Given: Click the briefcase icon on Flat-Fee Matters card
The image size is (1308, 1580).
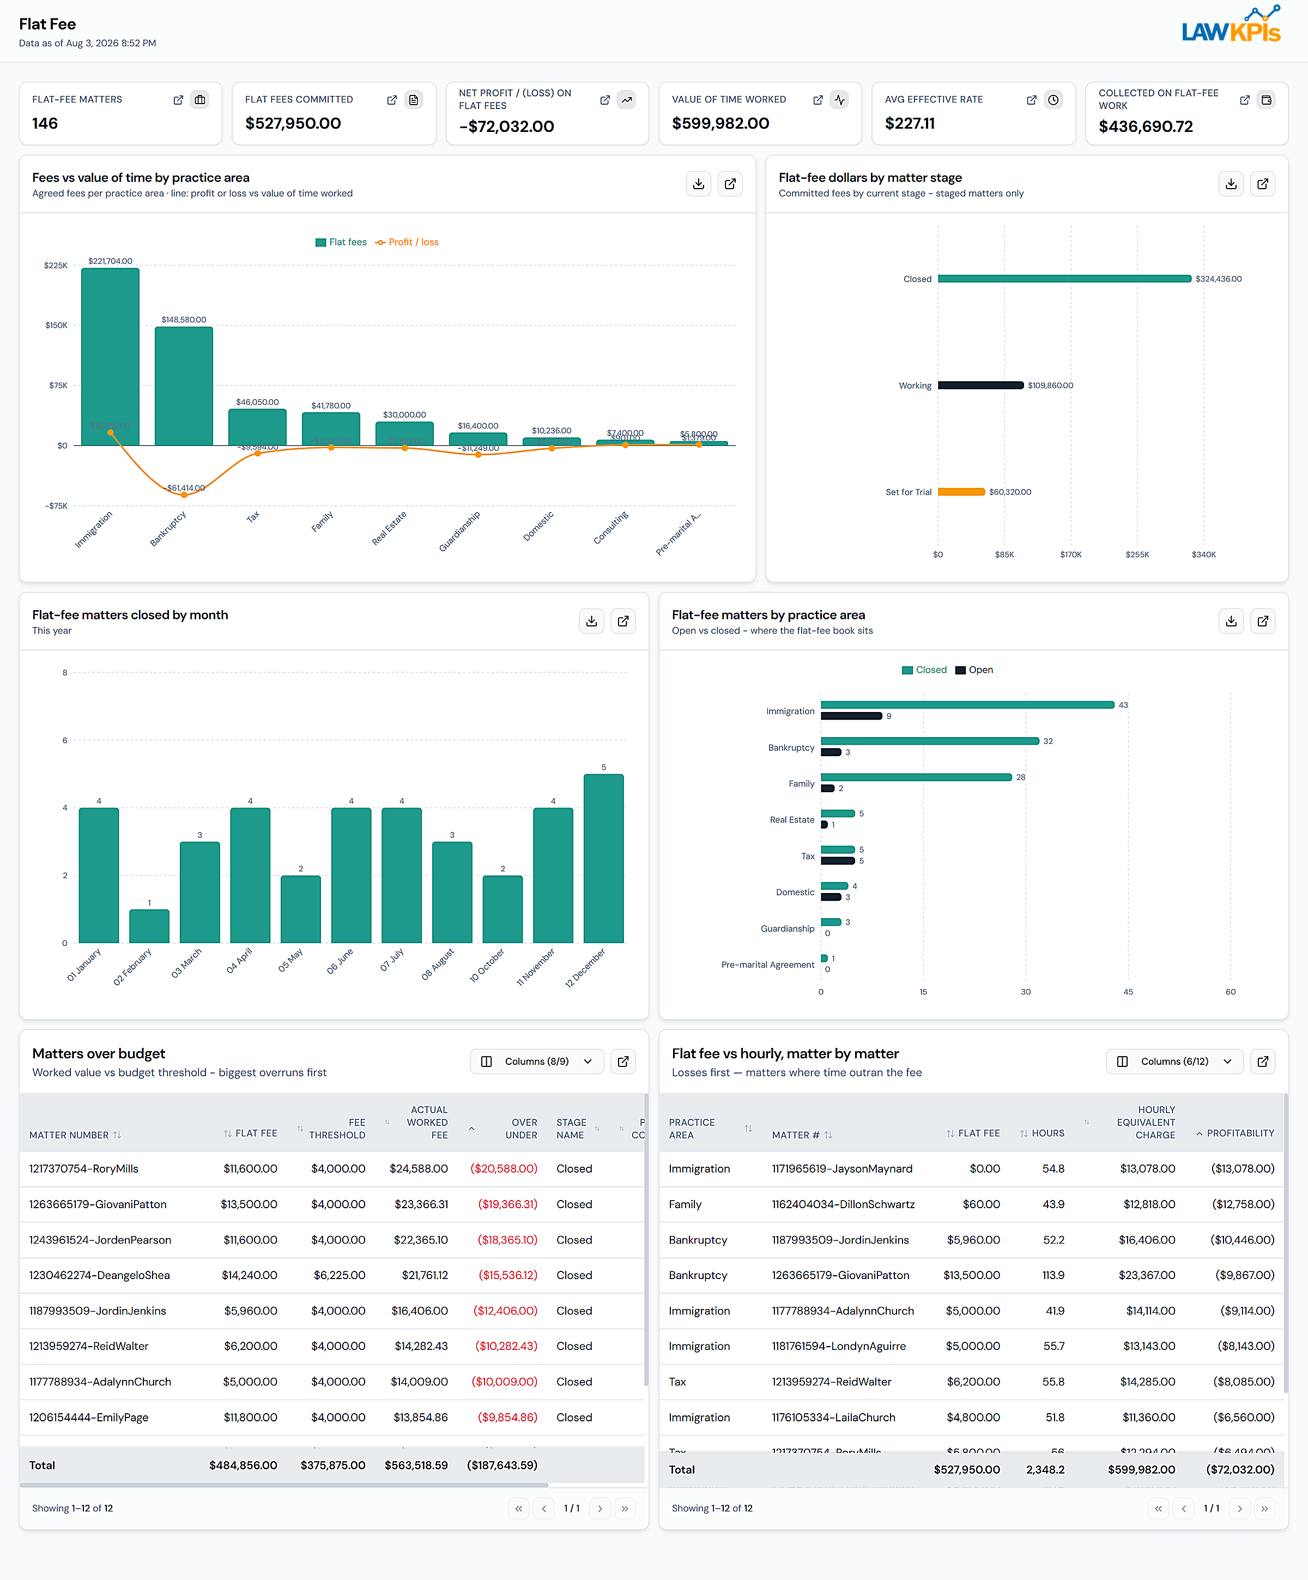Looking at the screenshot, I should tap(200, 100).
